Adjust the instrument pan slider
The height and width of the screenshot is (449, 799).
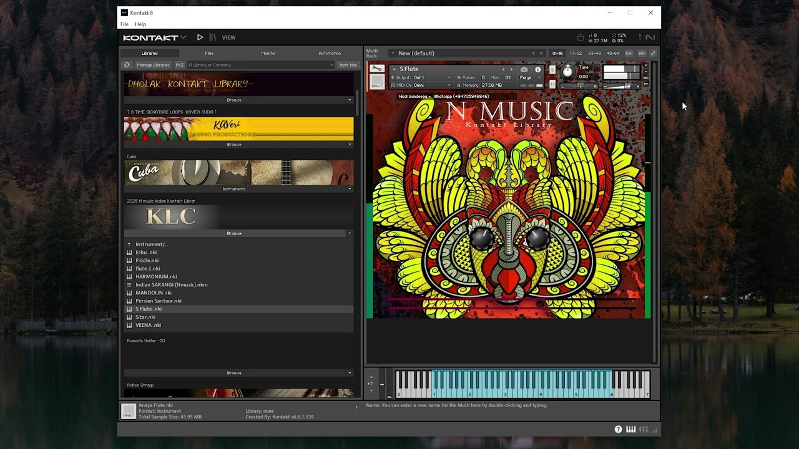tap(580, 85)
